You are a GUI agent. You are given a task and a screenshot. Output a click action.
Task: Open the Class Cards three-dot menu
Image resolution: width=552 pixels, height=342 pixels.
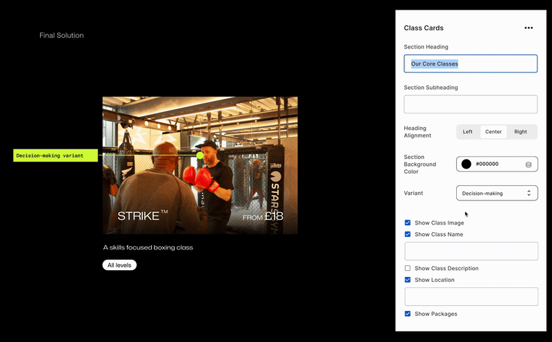(x=529, y=28)
